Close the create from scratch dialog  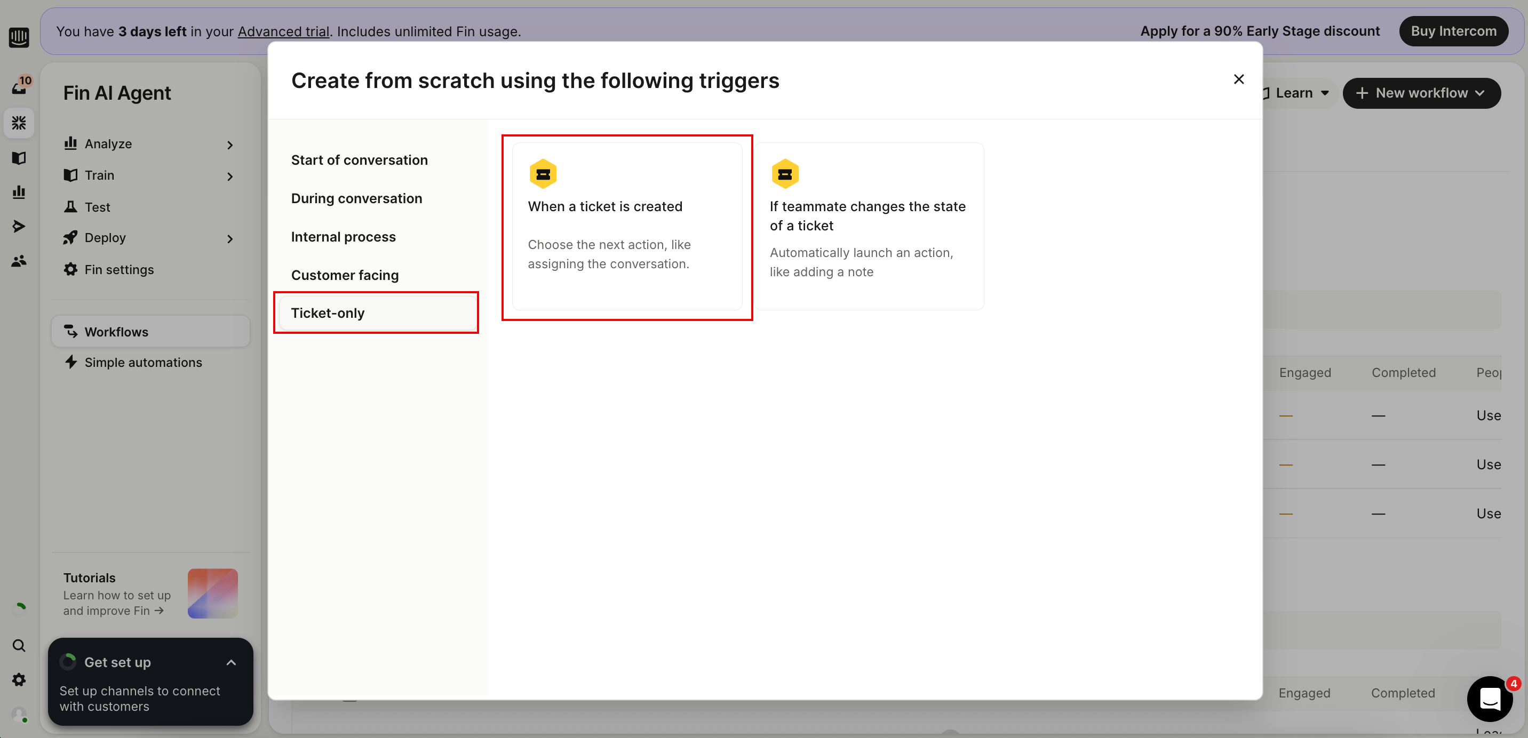1238,79
